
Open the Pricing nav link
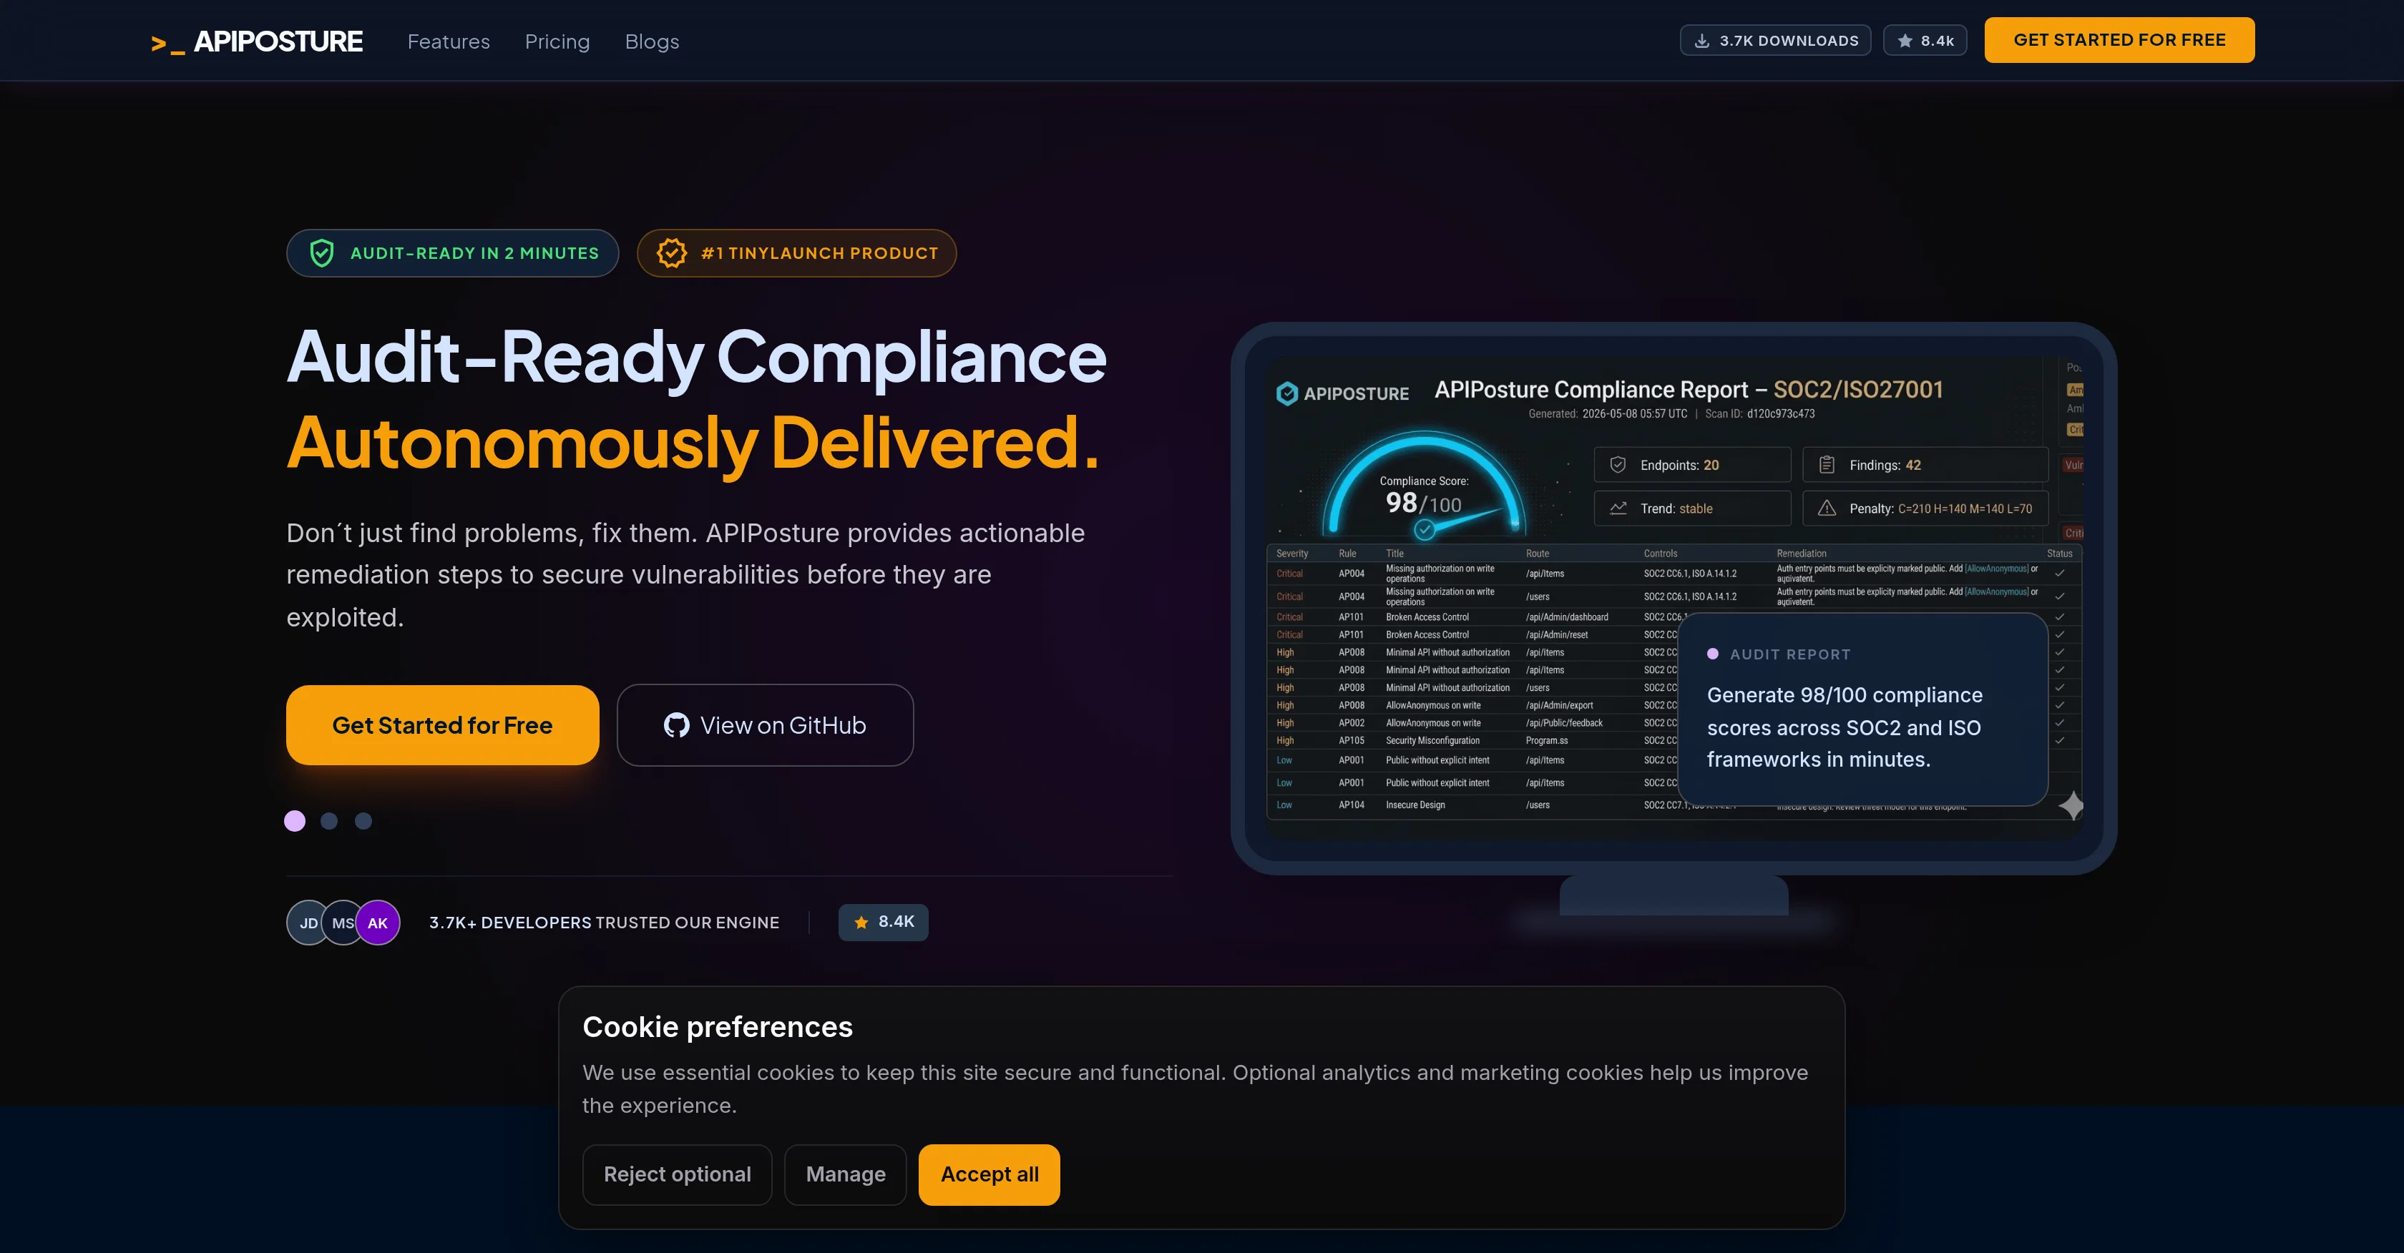[557, 41]
